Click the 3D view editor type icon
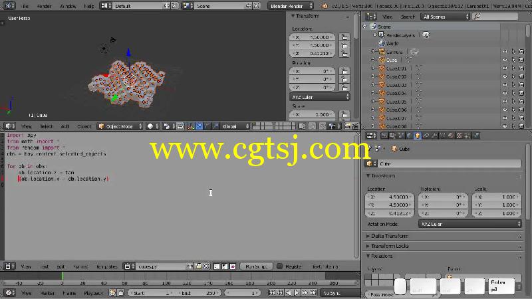The width and height of the screenshot is (532, 299). (x=9, y=126)
